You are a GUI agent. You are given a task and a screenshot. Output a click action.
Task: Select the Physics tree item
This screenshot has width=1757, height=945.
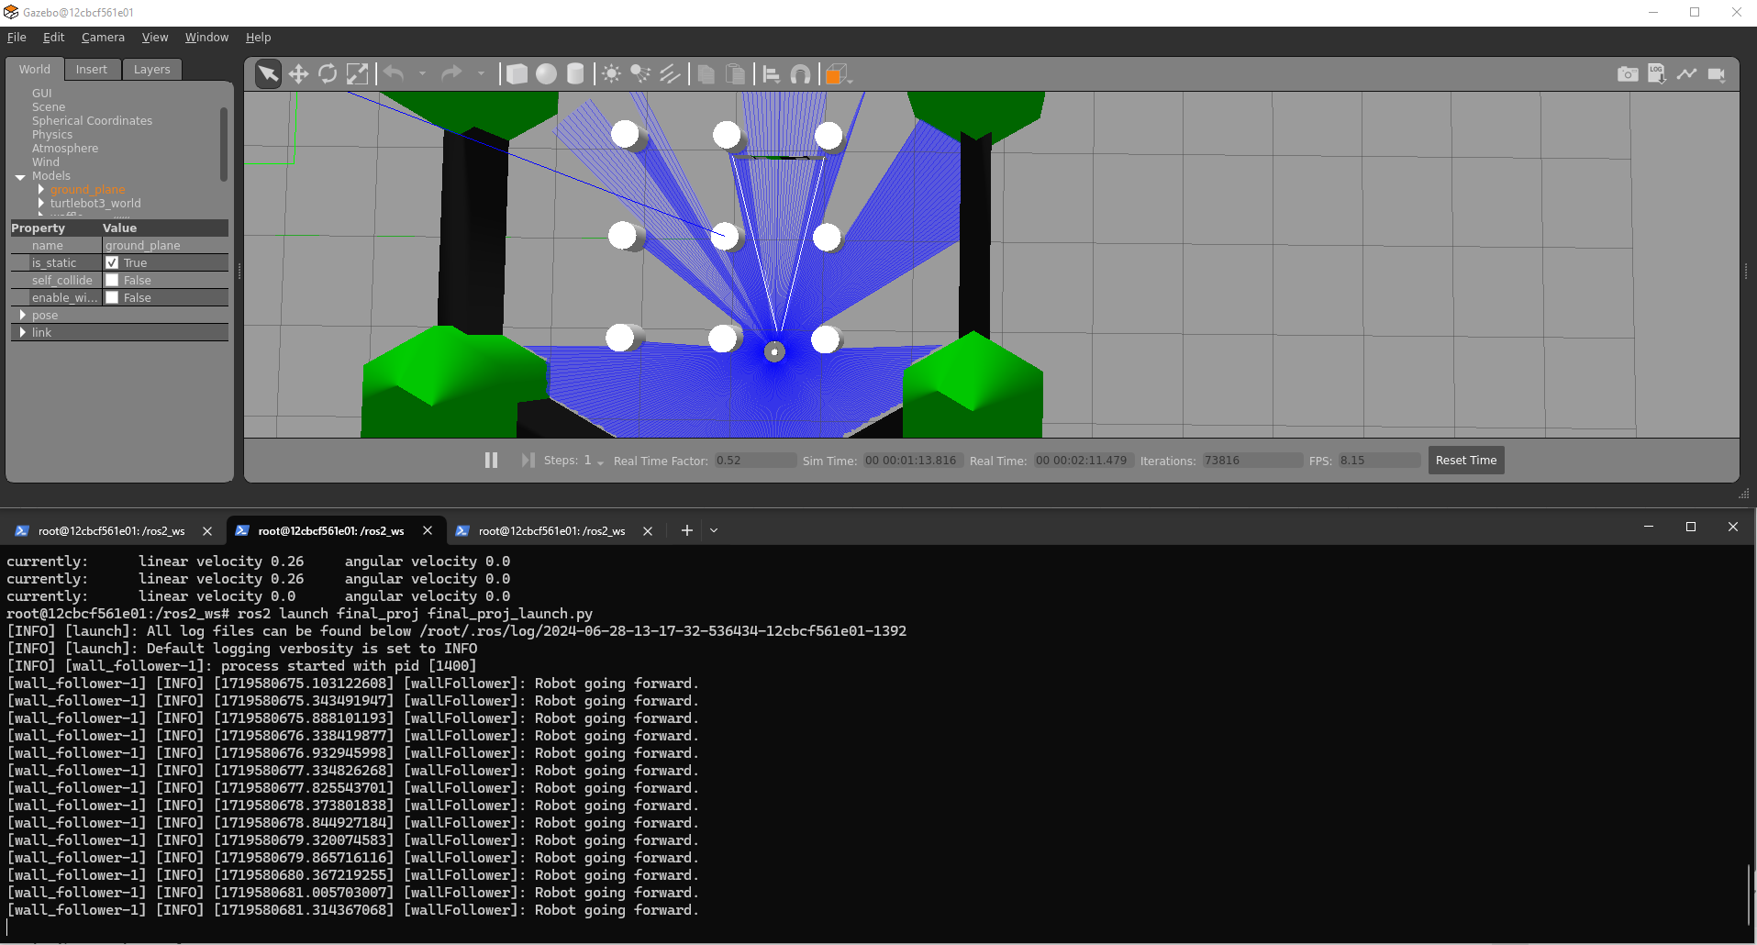tap(51, 135)
